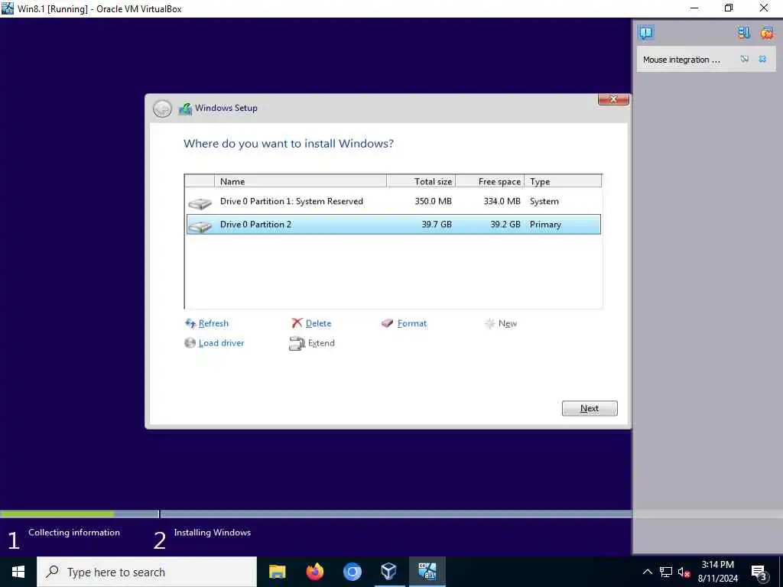Screen dimensions: 783x587
Task: Click the Load driver disc icon
Action: (190, 343)
